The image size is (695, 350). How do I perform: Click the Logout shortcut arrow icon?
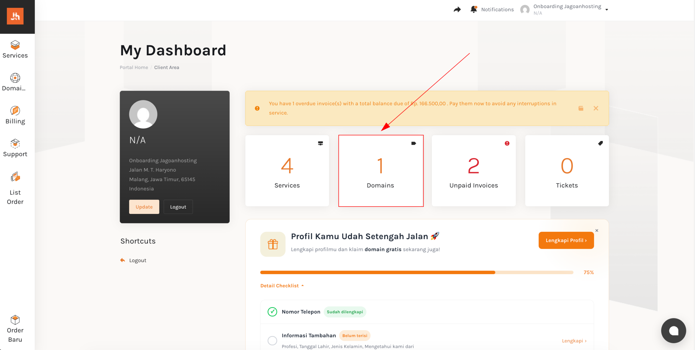coord(123,260)
